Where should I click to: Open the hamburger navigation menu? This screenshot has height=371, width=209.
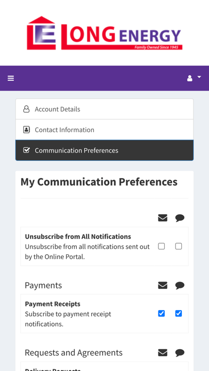[x=11, y=78]
